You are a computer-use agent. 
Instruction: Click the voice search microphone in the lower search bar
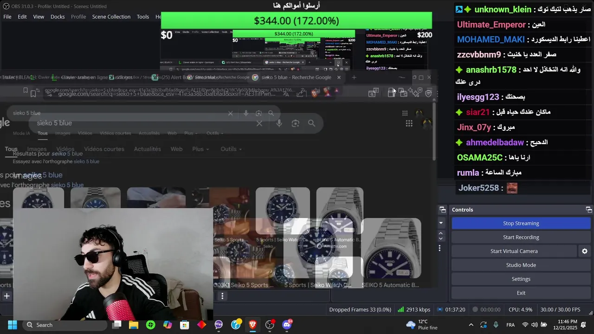click(279, 123)
